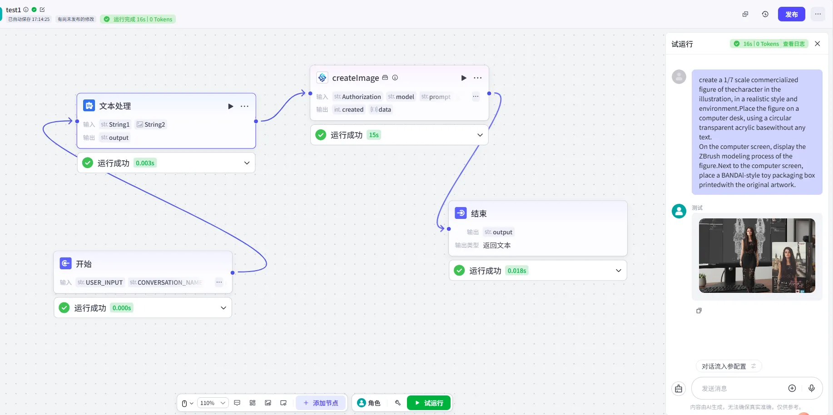Click the user prompt message bubble

pos(757,132)
